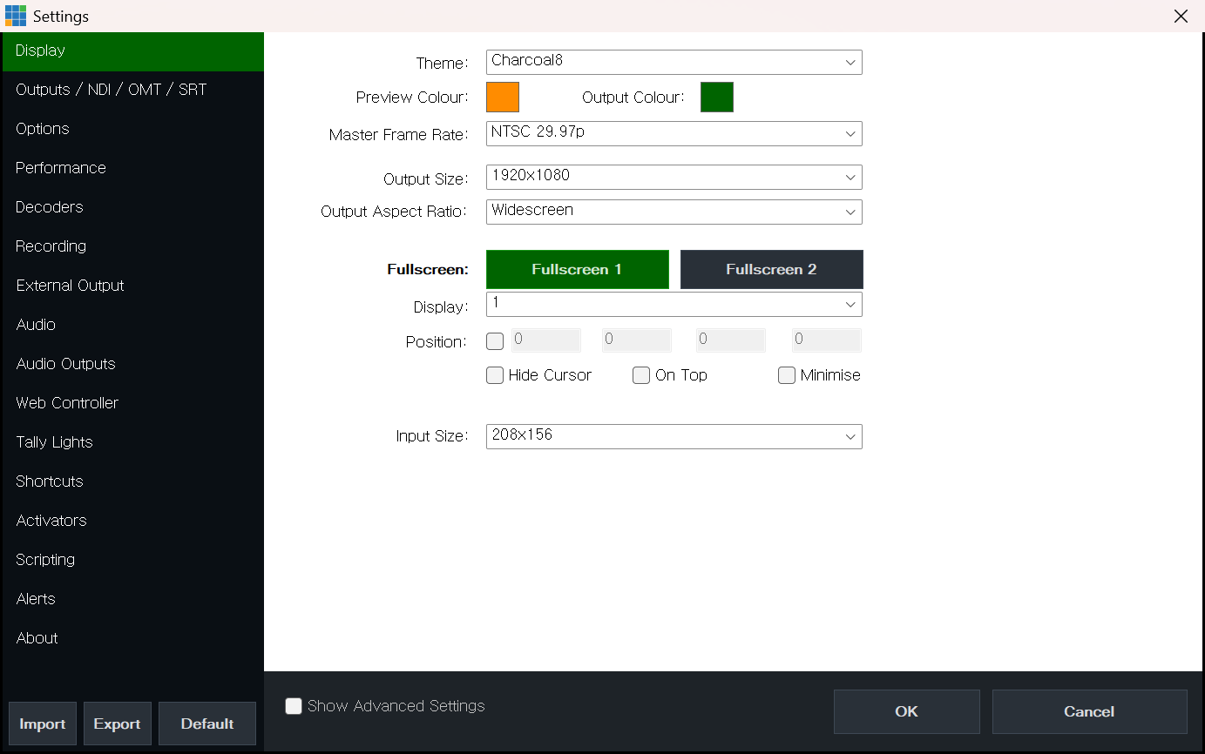Toggle Show Advanced Settings checkbox
The height and width of the screenshot is (754, 1205).
tap(294, 706)
